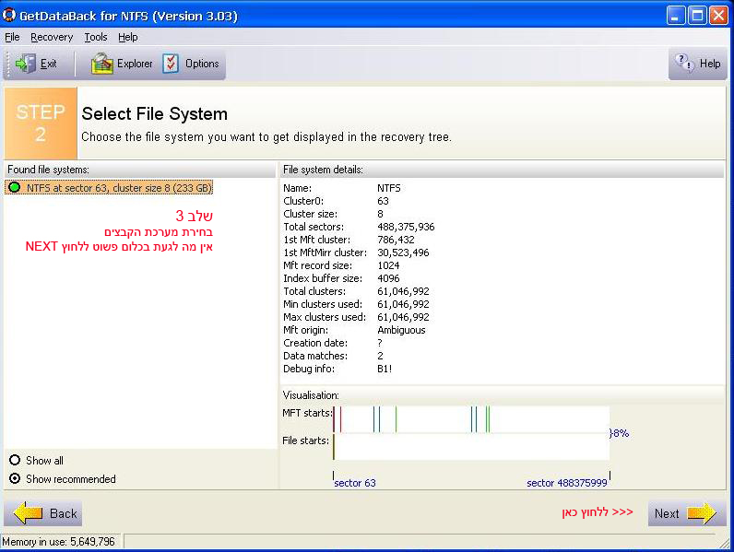Click the yellow Next arrow icon

pos(702,513)
